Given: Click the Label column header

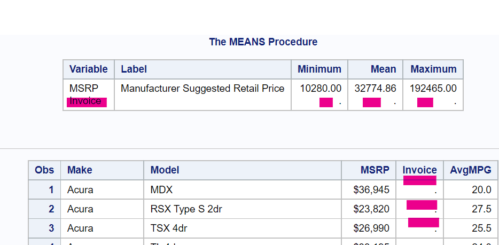Looking at the screenshot, I should tap(134, 69).
